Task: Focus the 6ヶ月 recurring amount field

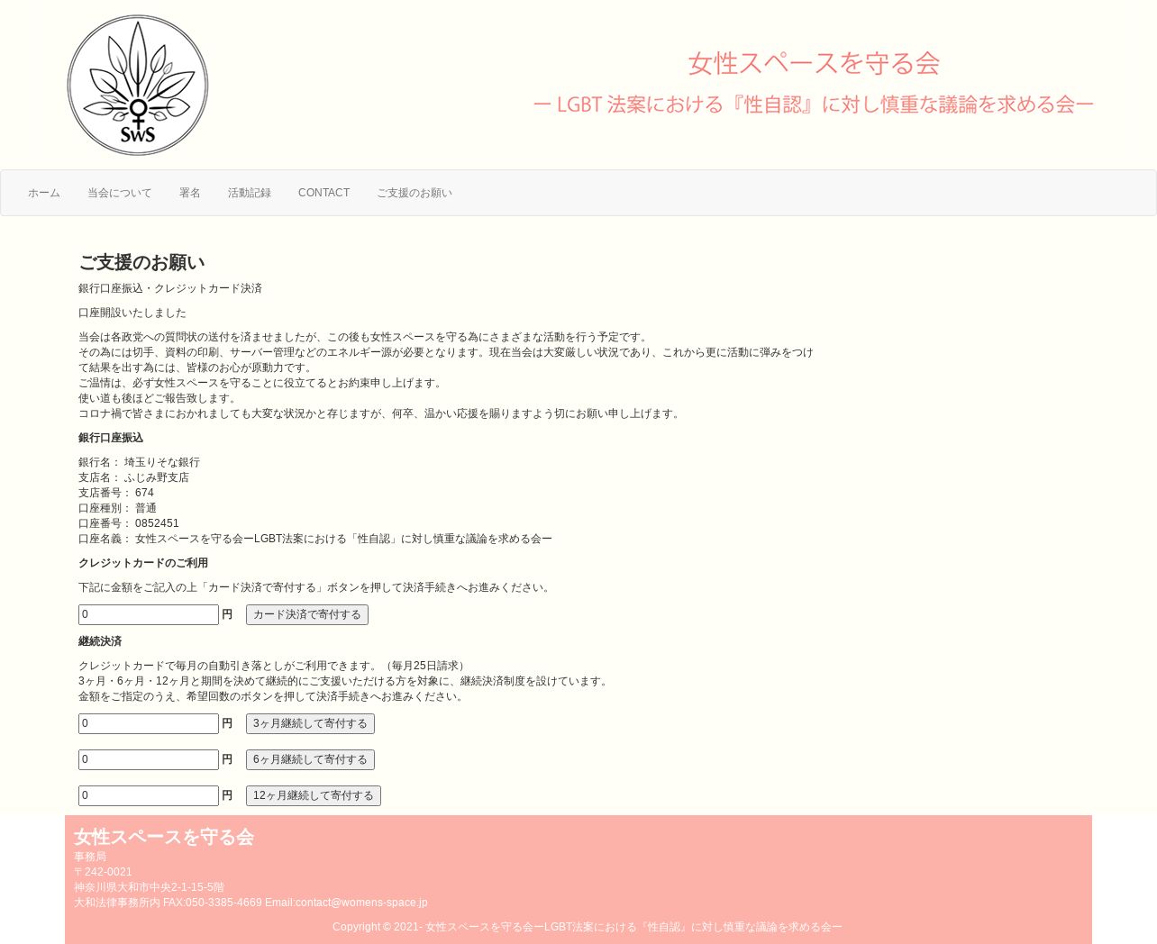Action: (x=149, y=759)
